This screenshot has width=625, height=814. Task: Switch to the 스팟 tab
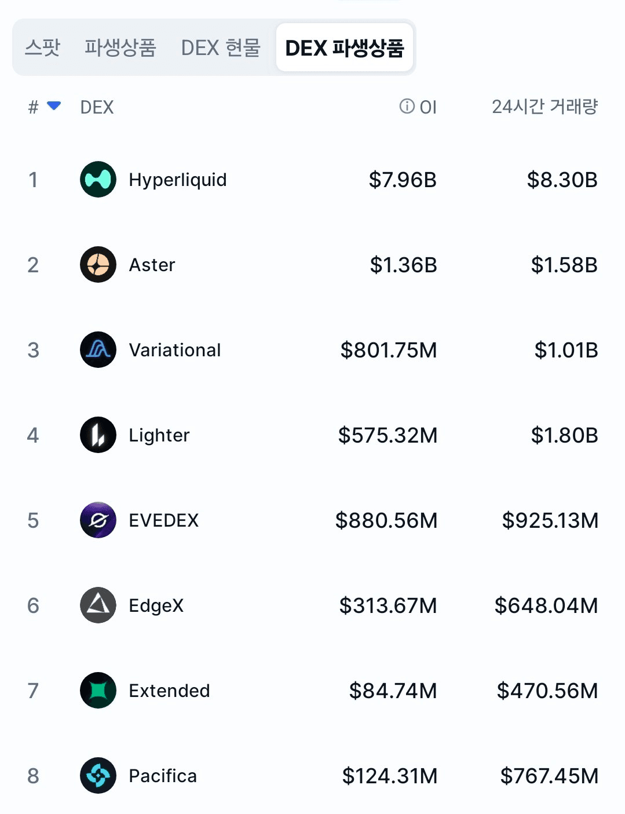pos(43,48)
